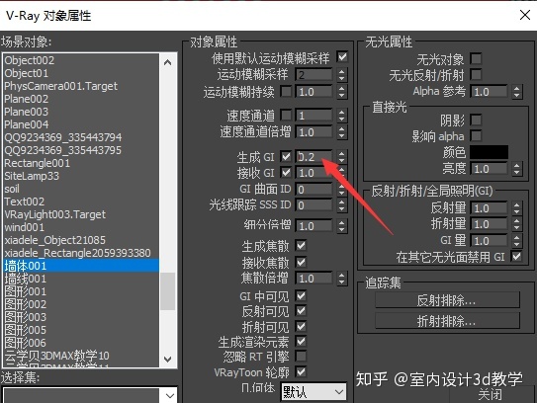Screen dimensions: 537x403
Task: Select Rectangle001 in the list
Action: coord(81,163)
